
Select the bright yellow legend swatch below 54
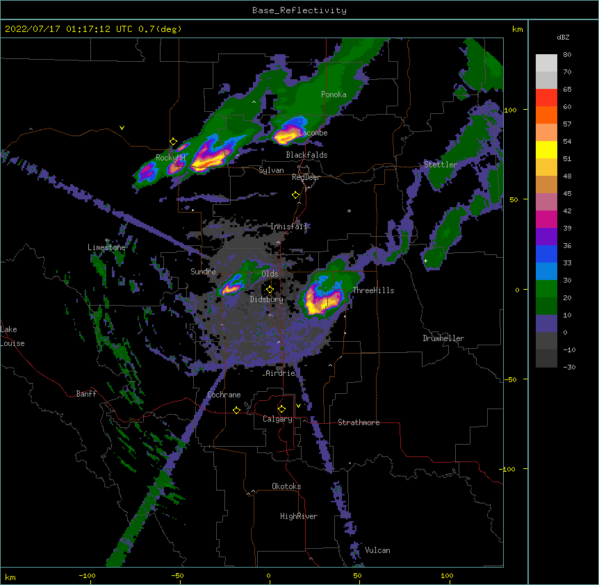click(x=546, y=149)
